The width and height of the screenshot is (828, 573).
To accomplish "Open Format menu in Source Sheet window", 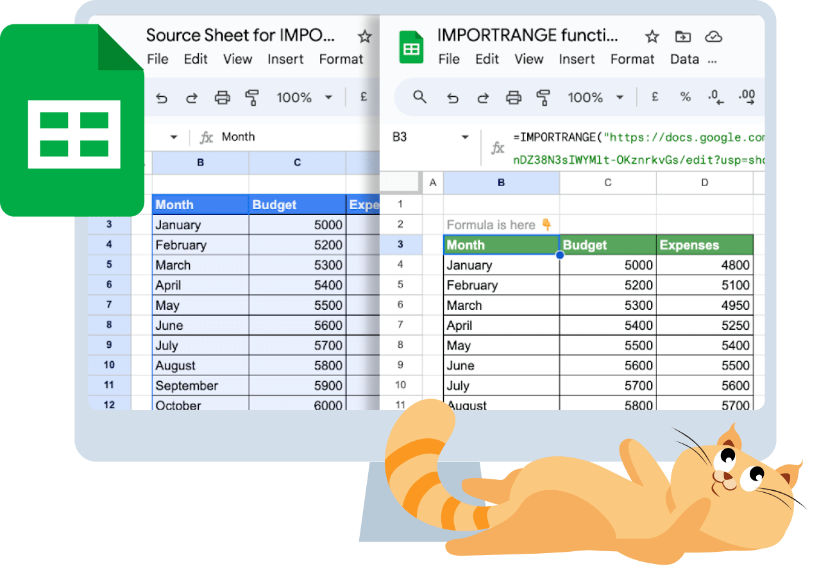I will [341, 59].
